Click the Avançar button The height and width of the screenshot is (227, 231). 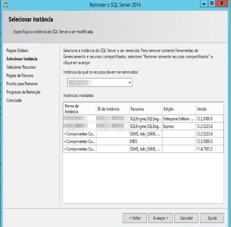coord(160,218)
